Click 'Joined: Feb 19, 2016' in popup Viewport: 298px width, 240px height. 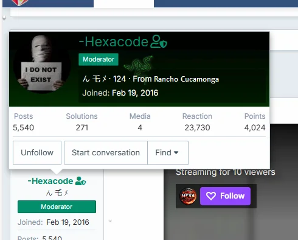[x=120, y=93]
